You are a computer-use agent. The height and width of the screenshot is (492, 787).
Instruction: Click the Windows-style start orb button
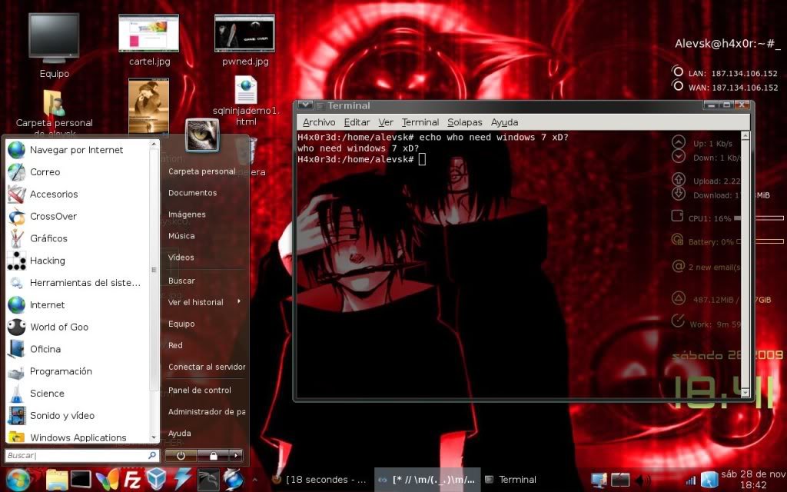(18, 479)
